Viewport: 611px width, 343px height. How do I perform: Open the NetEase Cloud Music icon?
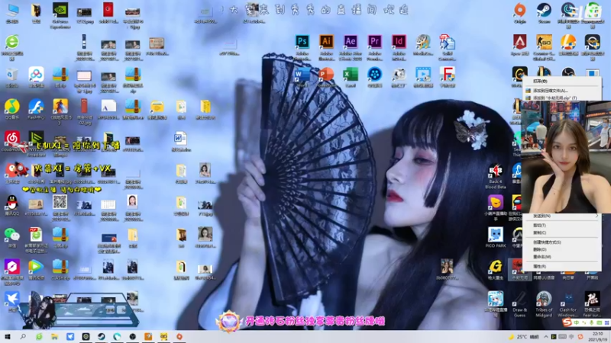[x=12, y=139]
